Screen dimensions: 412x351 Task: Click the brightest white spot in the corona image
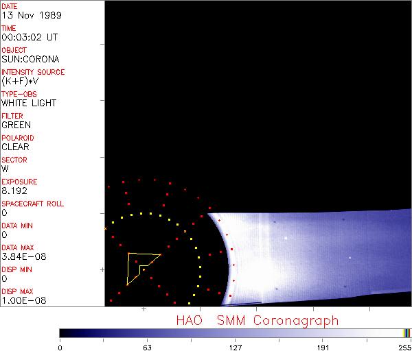286,238
